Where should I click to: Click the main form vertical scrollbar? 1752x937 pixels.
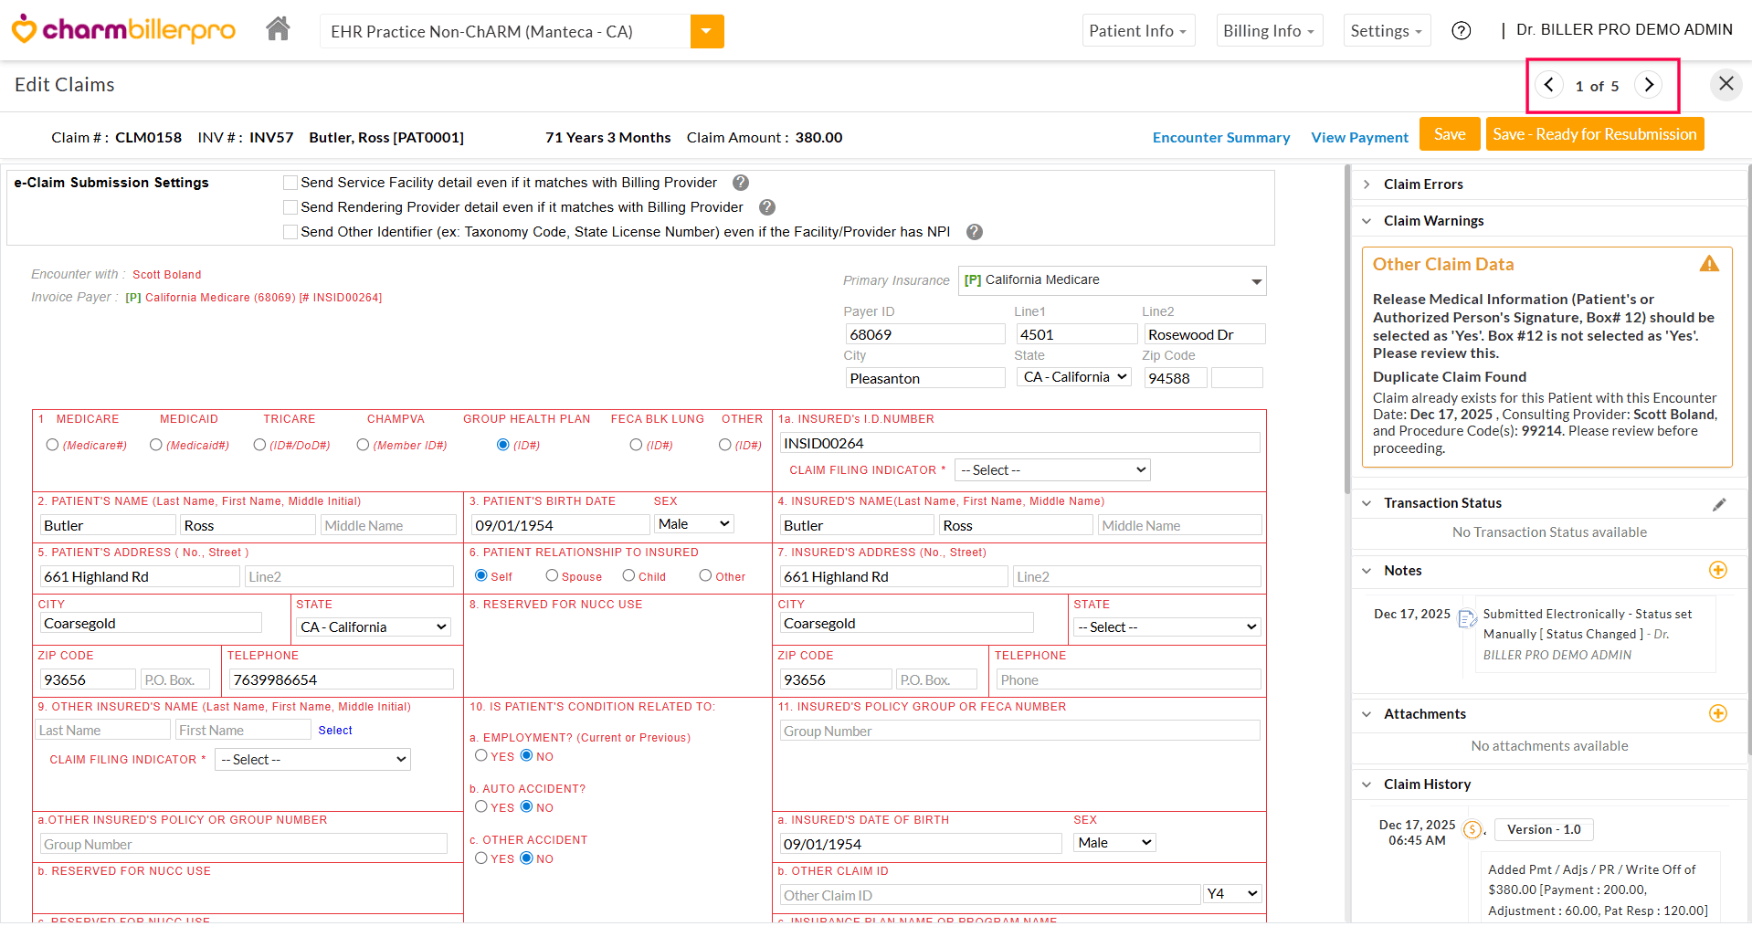coord(1346,329)
